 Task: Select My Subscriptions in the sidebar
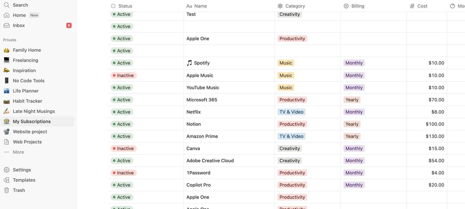coord(32,121)
